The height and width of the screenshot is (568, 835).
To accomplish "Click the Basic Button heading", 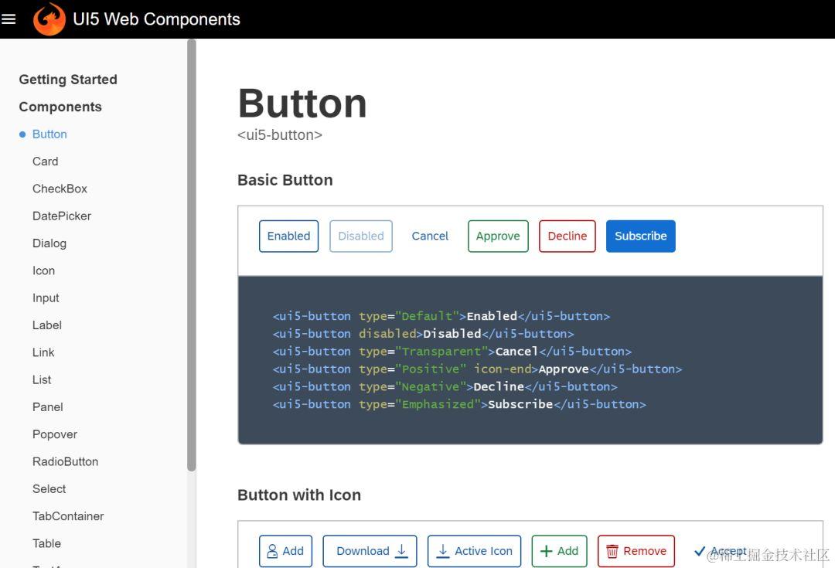I will click(x=285, y=180).
